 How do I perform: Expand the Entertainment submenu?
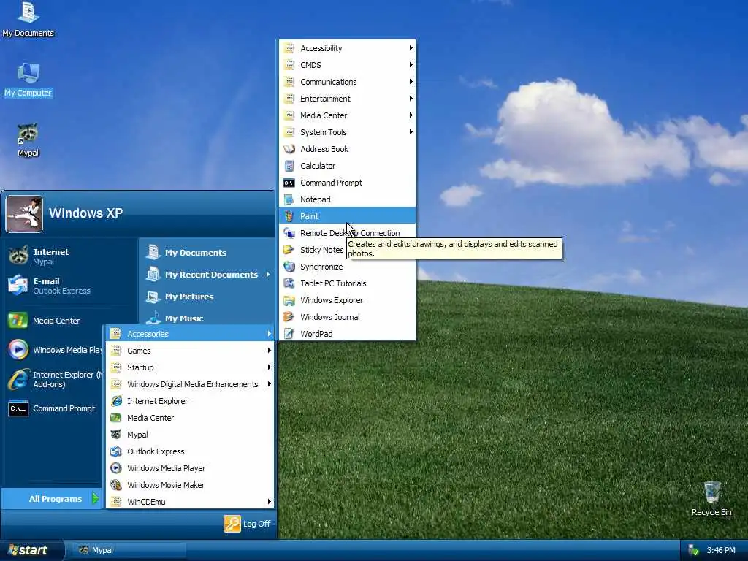tap(347, 99)
